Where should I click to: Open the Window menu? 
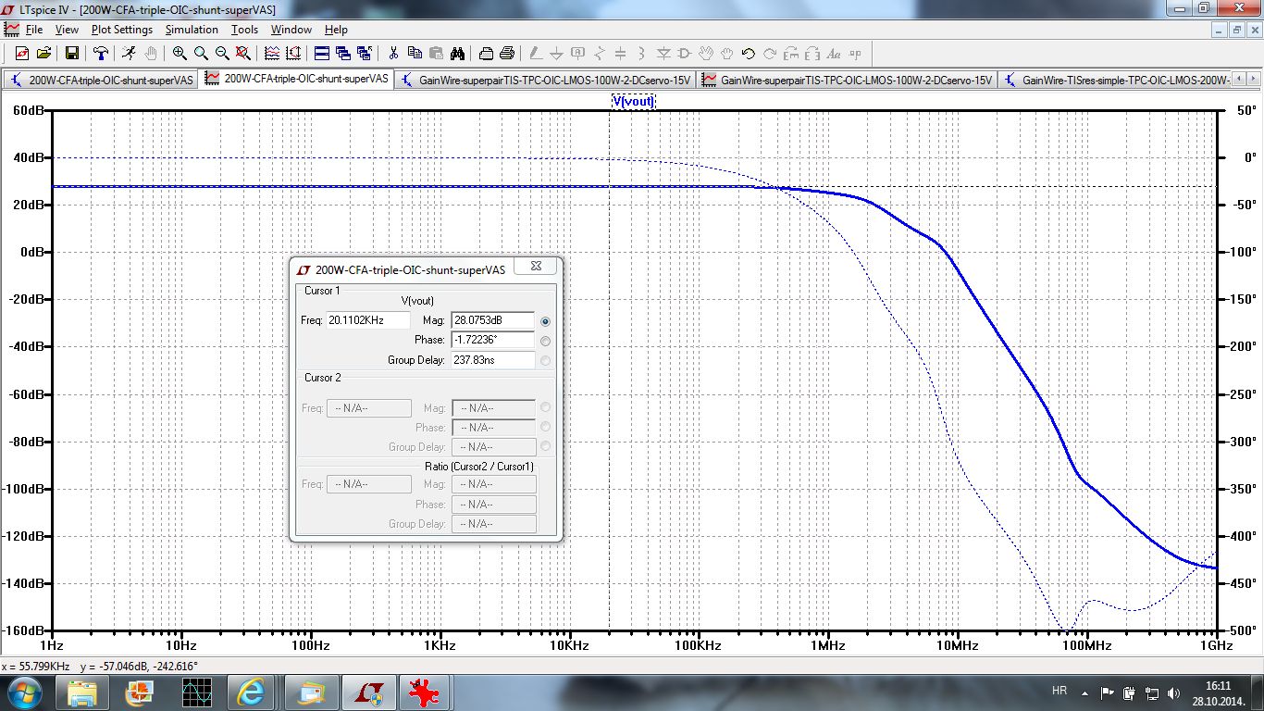291,30
